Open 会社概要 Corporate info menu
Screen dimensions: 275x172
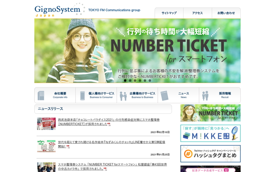tap(55, 95)
